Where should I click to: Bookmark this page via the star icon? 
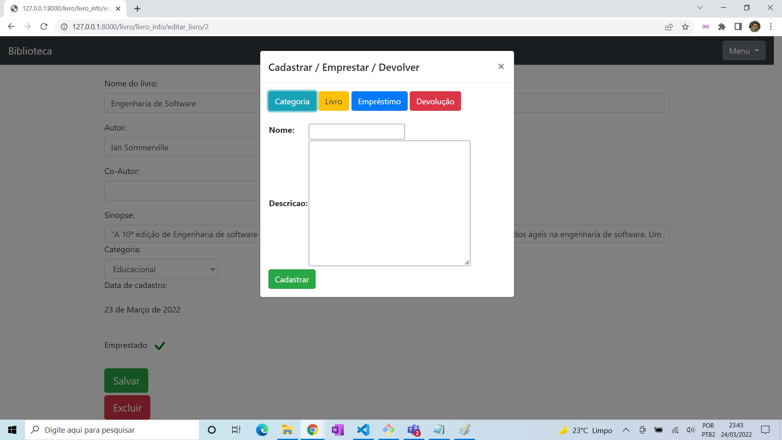click(685, 26)
